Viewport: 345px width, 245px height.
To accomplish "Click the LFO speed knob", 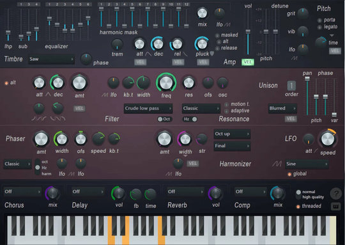I will click(328, 139).
